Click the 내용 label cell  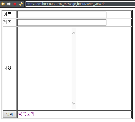10,68
